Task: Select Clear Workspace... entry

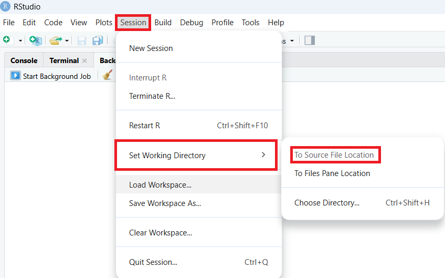Action: point(199,233)
